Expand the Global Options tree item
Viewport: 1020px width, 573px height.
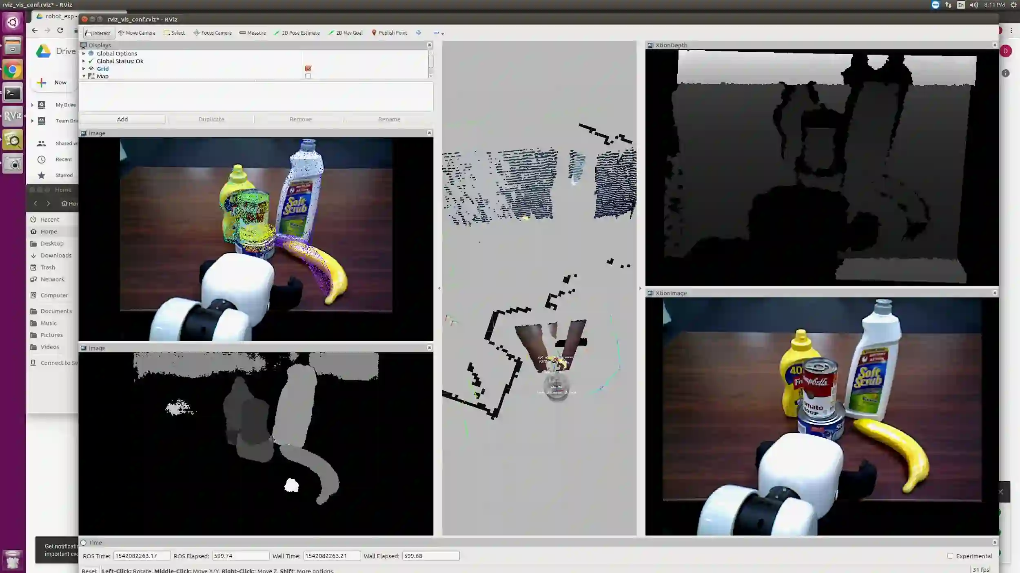[x=84, y=54]
